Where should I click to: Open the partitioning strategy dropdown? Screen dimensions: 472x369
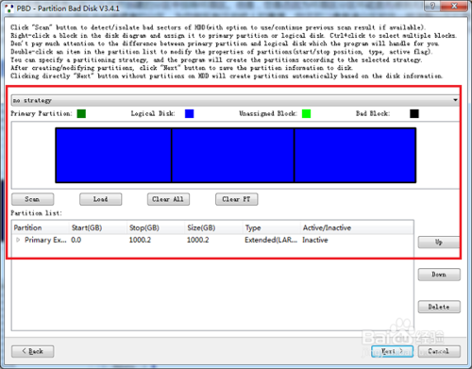pyautogui.click(x=235, y=100)
